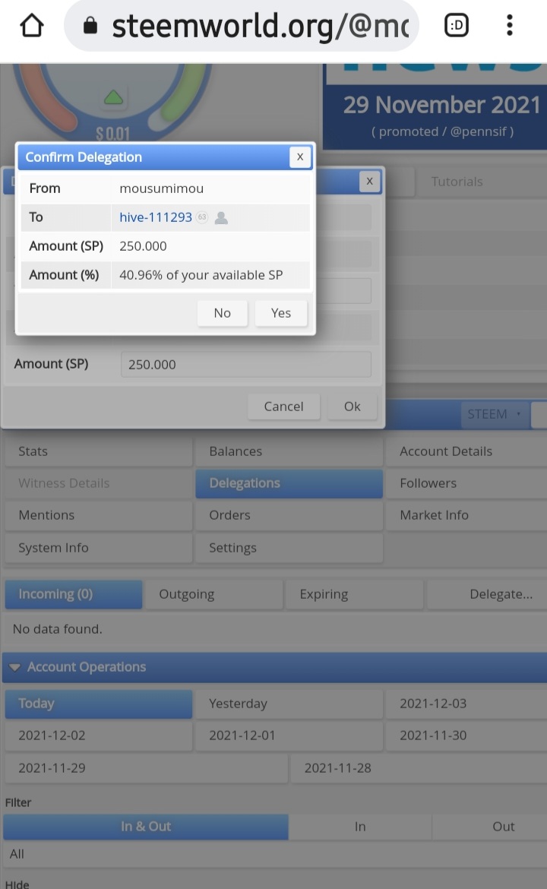Open the Stats tab
547x889 pixels.
pyautogui.click(x=99, y=451)
